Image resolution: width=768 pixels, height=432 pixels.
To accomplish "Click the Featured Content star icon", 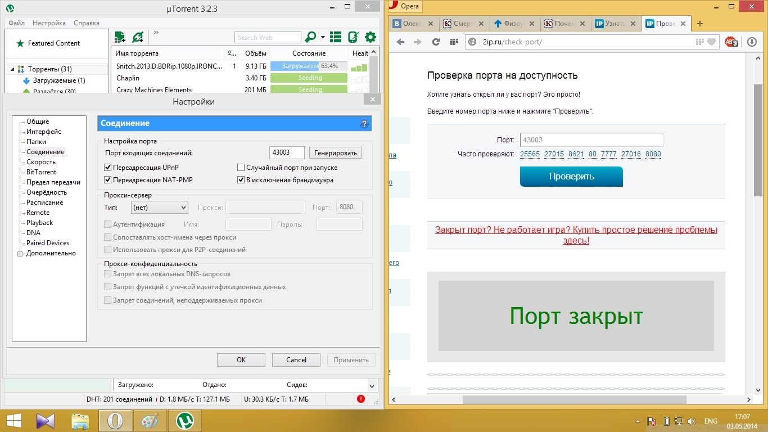I will point(20,43).
